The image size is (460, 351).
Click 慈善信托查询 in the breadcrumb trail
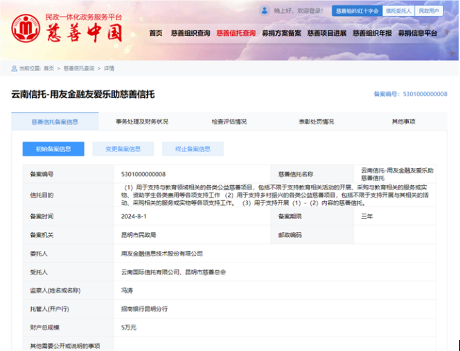(x=79, y=68)
